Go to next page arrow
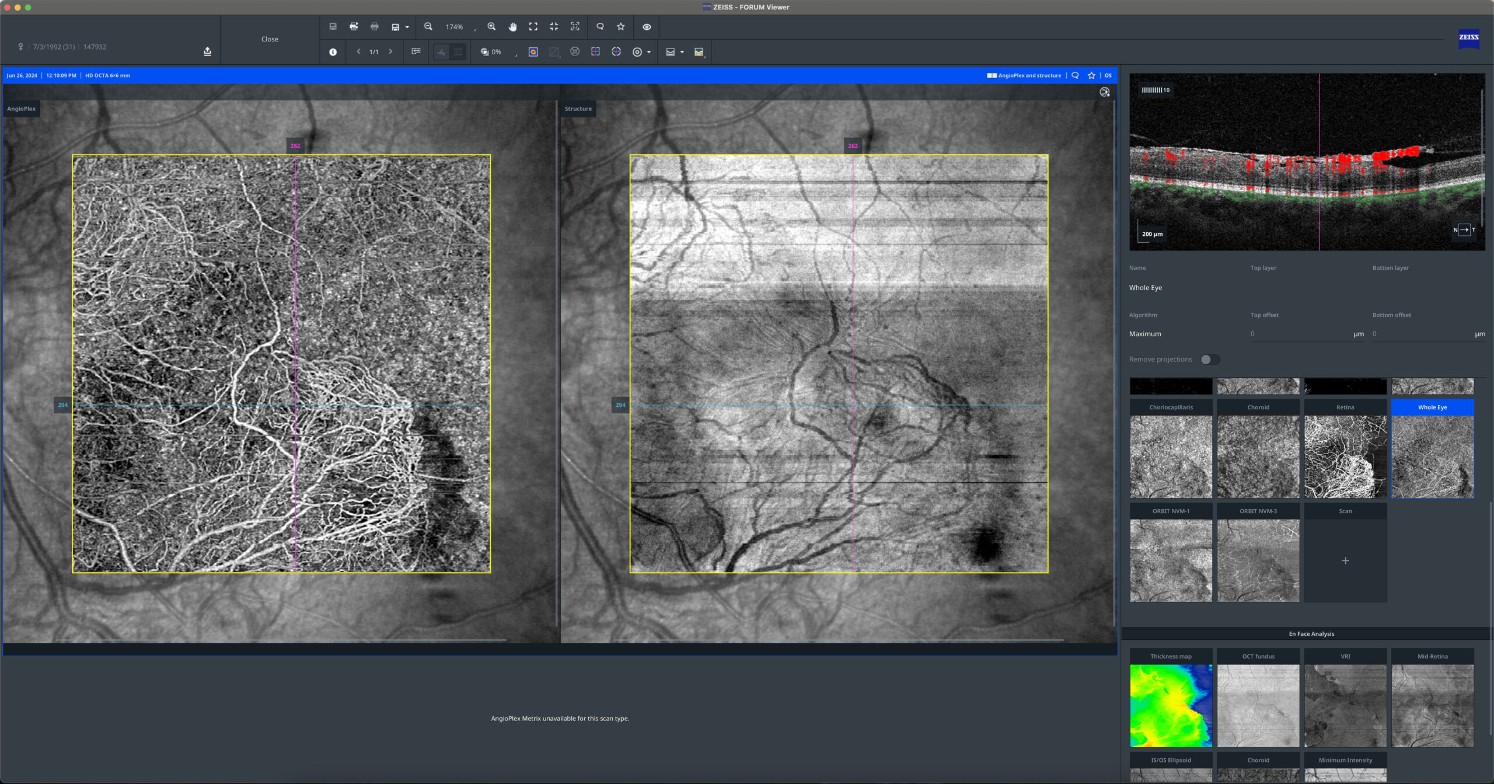Viewport: 1494px width, 784px height. (x=390, y=52)
